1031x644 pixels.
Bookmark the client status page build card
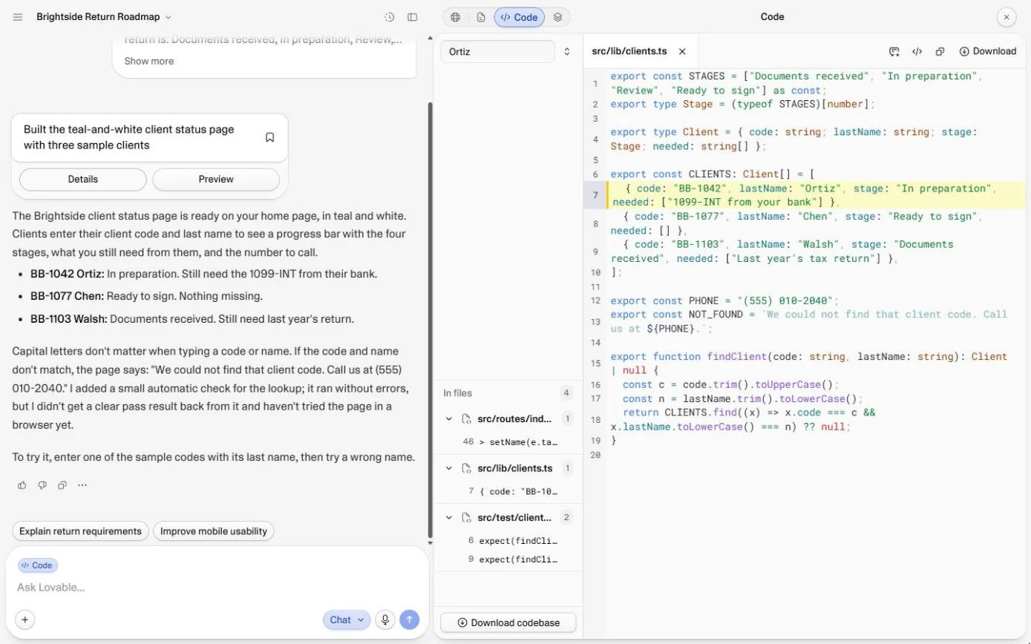tap(270, 137)
